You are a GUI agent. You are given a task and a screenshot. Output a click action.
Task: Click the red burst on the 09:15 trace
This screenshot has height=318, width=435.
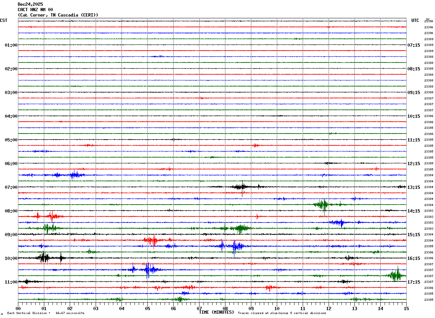(x=152, y=240)
